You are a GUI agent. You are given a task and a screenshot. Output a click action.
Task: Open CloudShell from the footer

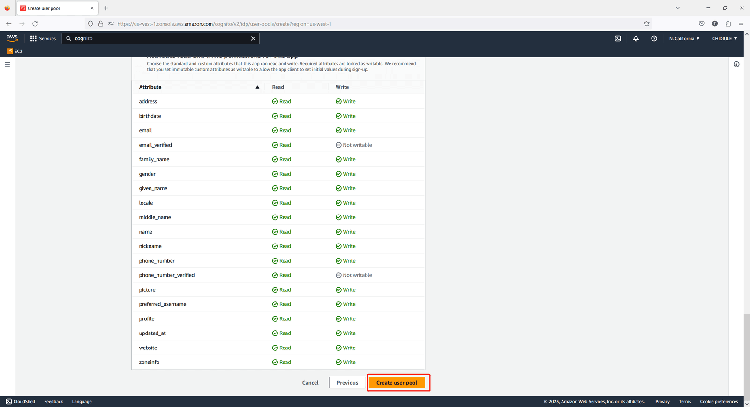21,402
